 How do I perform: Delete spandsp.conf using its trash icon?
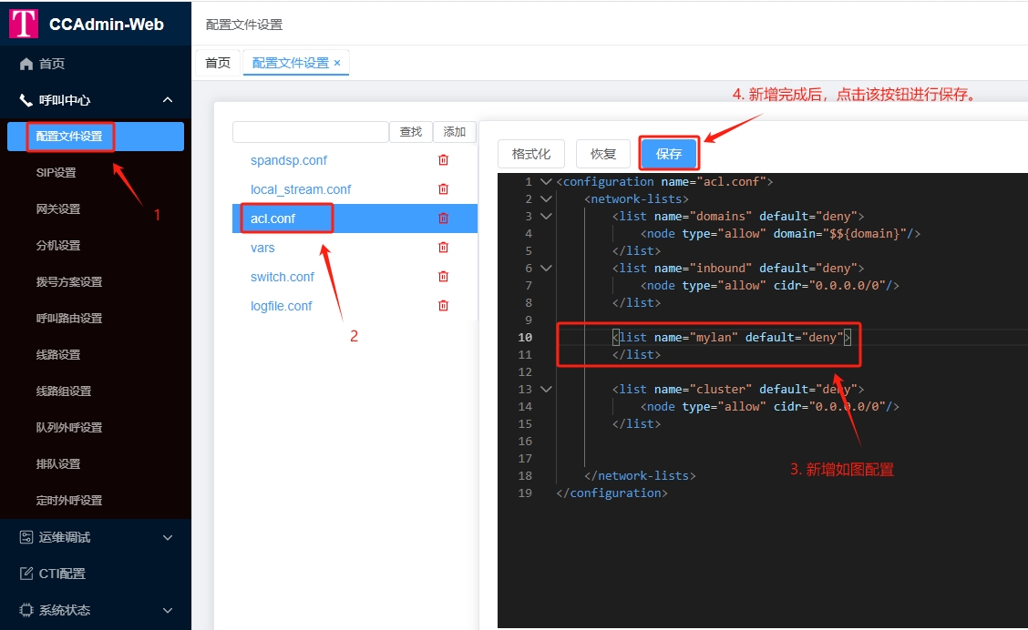tap(444, 159)
